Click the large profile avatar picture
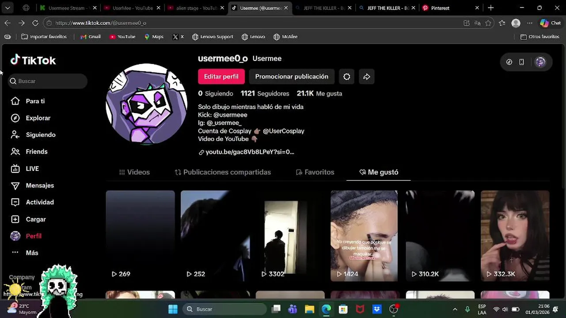 (147, 104)
